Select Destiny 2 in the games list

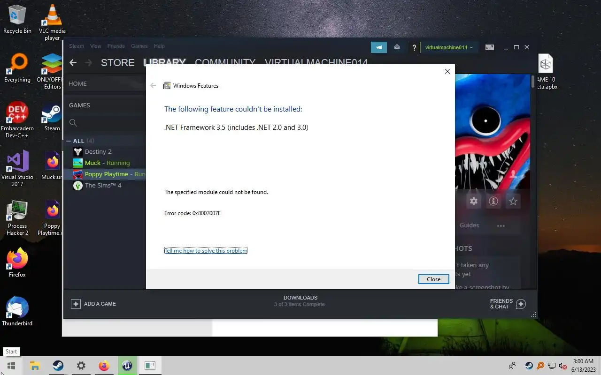pyautogui.click(x=98, y=152)
